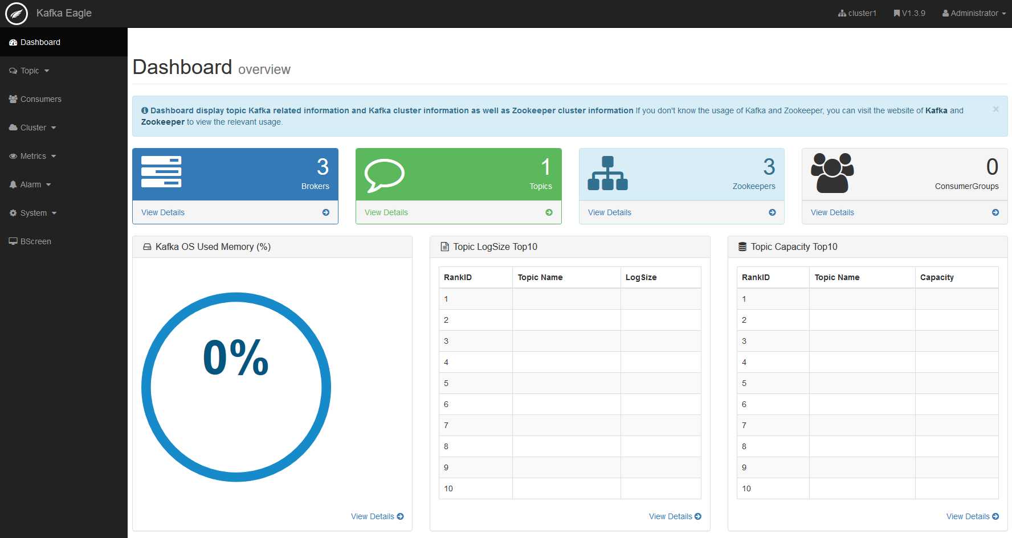Select Dashboard in the sidebar

(x=64, y=42)
